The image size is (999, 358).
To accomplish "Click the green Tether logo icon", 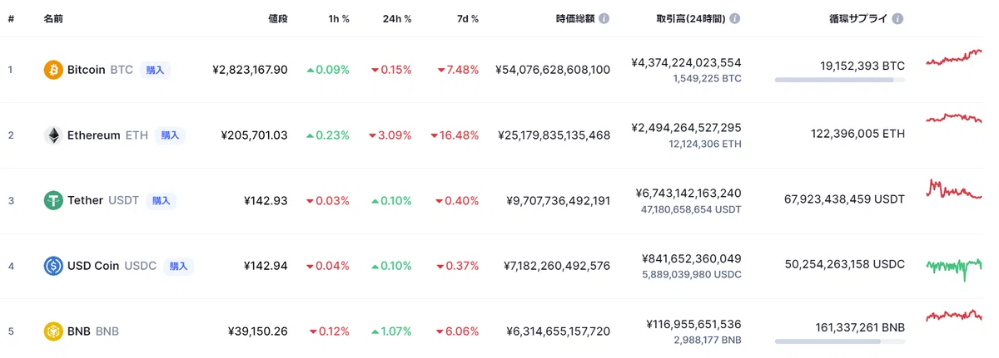I will (x=53, y=200).
